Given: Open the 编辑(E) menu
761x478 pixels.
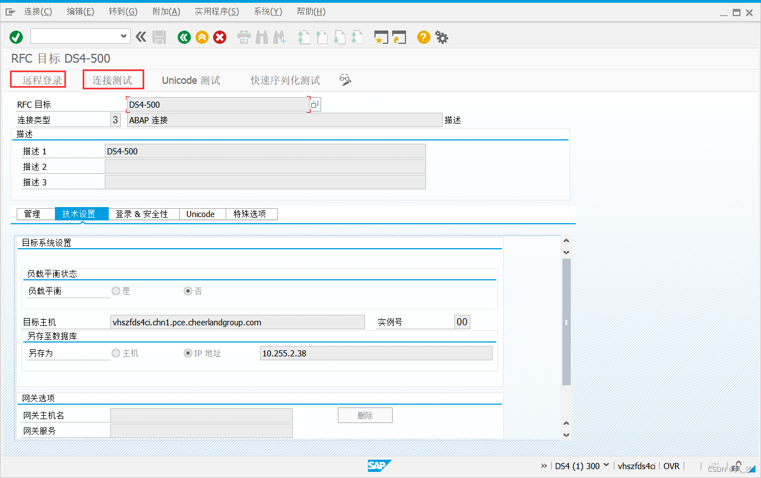Looking at the screenshot, I should [80, 12].
